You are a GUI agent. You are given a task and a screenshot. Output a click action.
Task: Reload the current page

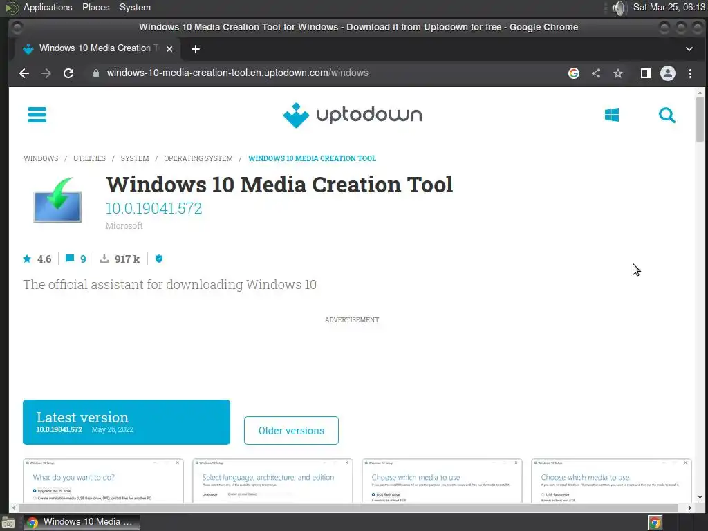(68, 73)
